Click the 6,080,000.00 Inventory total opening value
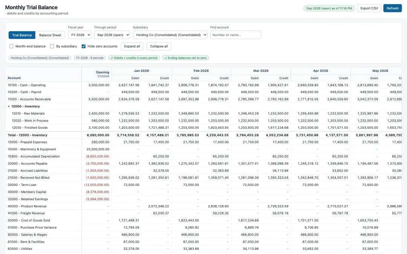 click(98, 135)
